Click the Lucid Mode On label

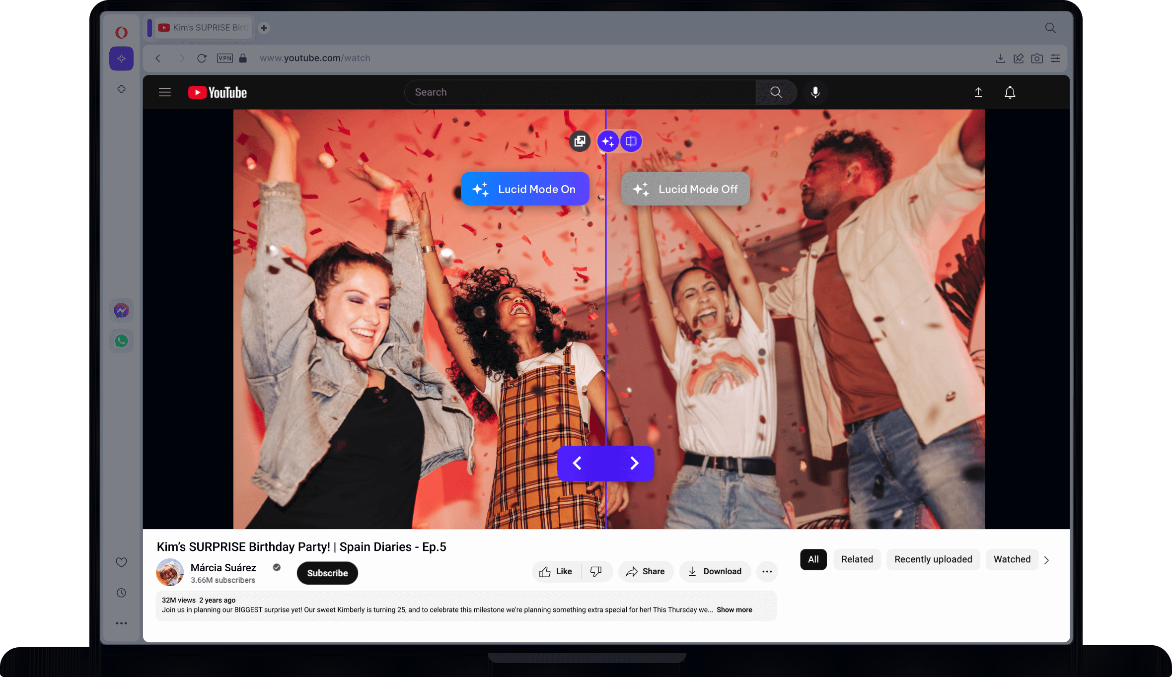pyautogui.click(x=525, y=189)
